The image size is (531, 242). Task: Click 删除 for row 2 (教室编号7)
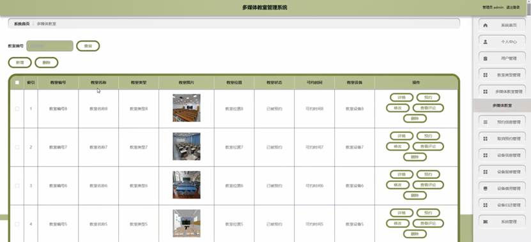click(x=415, y=157)
